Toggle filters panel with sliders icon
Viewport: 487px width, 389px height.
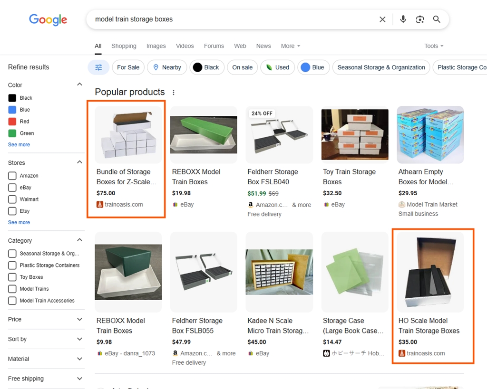point(98,67)
